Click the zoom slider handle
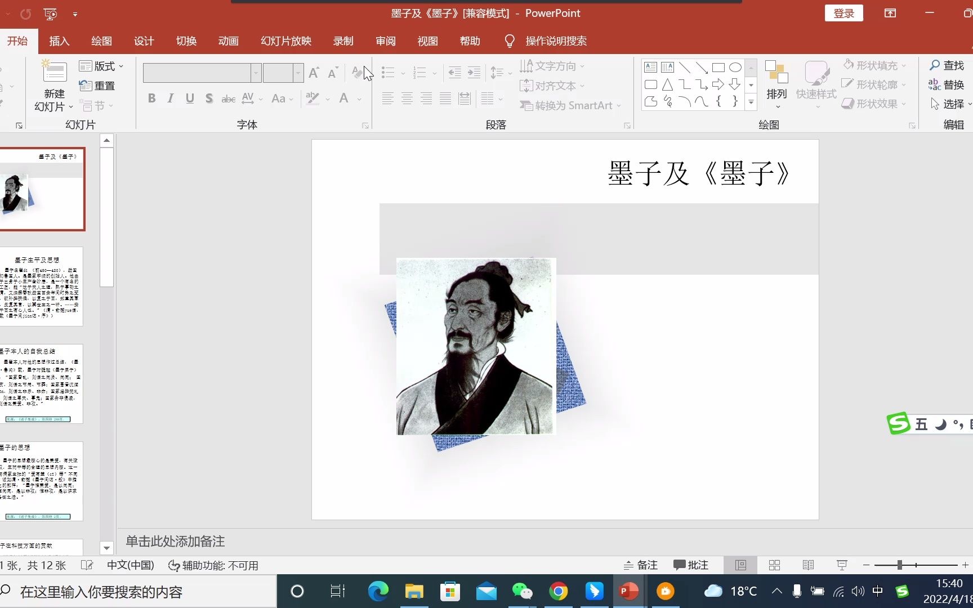973x608 pixels. click(900, 565)
